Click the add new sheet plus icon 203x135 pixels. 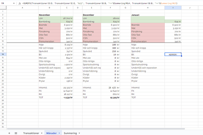[x=9, y=133]
